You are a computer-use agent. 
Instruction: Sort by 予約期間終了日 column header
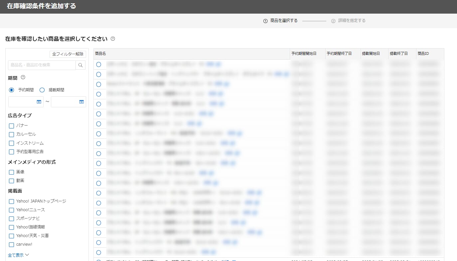point(343,54)
